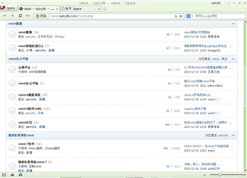Open moderator 0571fpv profile link

[60, 37]
